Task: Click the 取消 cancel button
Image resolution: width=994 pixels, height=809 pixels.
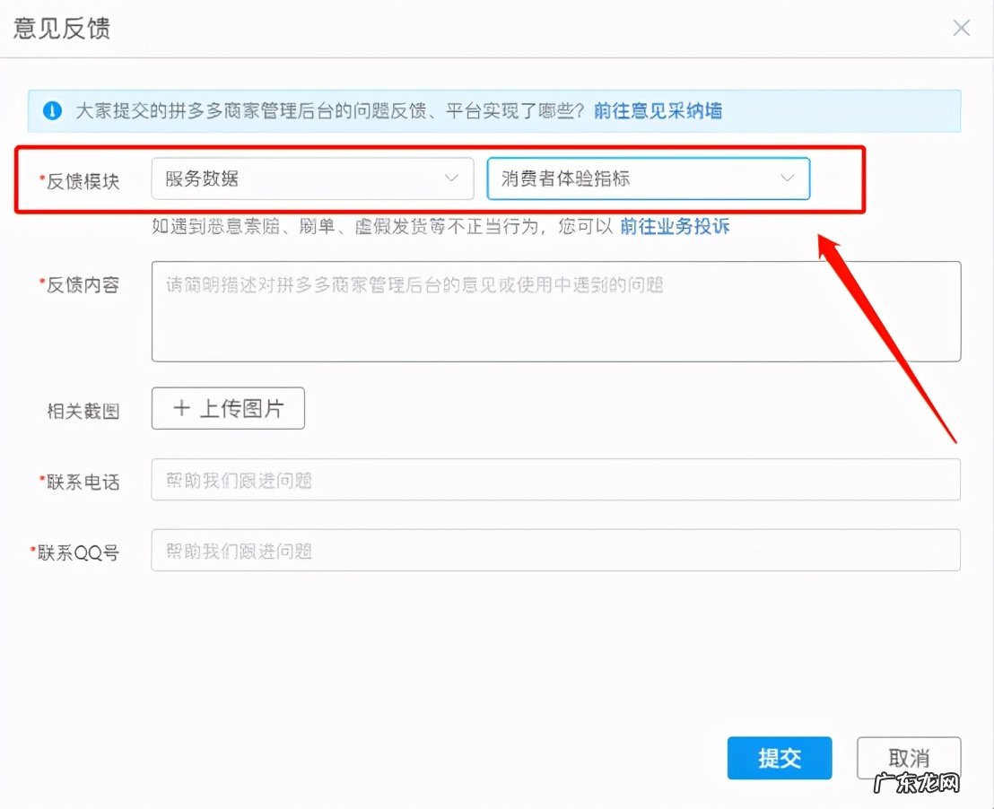Action: tap(909, 758)
